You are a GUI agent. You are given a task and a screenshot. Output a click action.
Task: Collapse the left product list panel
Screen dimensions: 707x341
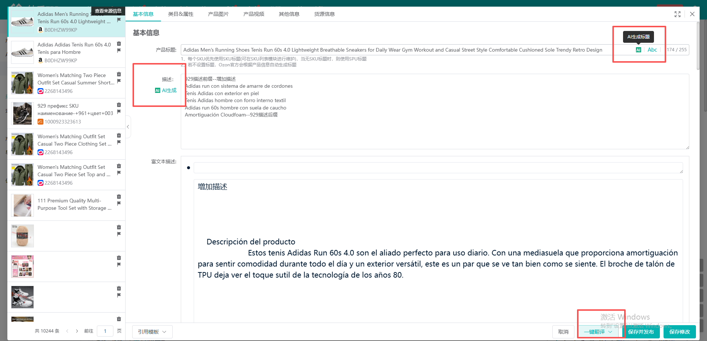click(x=128, y=127)
